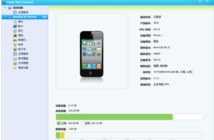Go to the 影片 section
Viewport: 214px width, 140px height.
pos(21,26)
